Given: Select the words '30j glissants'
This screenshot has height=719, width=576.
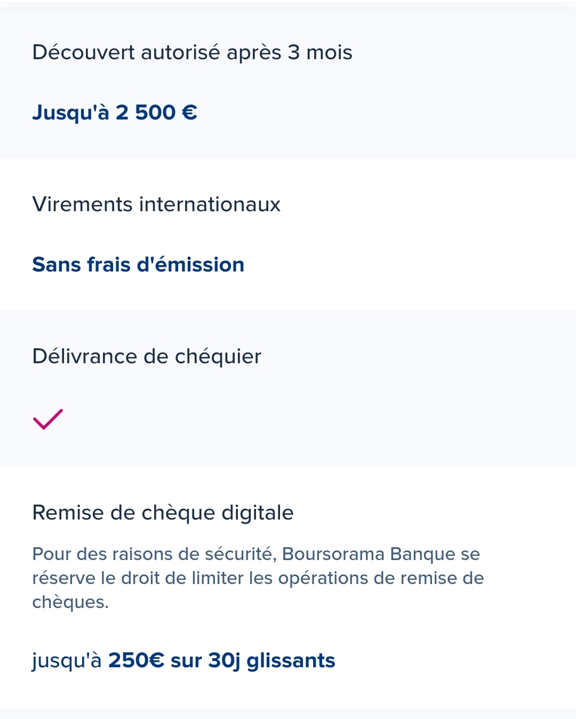Looking at the screenshot, I should coord(271,660).
